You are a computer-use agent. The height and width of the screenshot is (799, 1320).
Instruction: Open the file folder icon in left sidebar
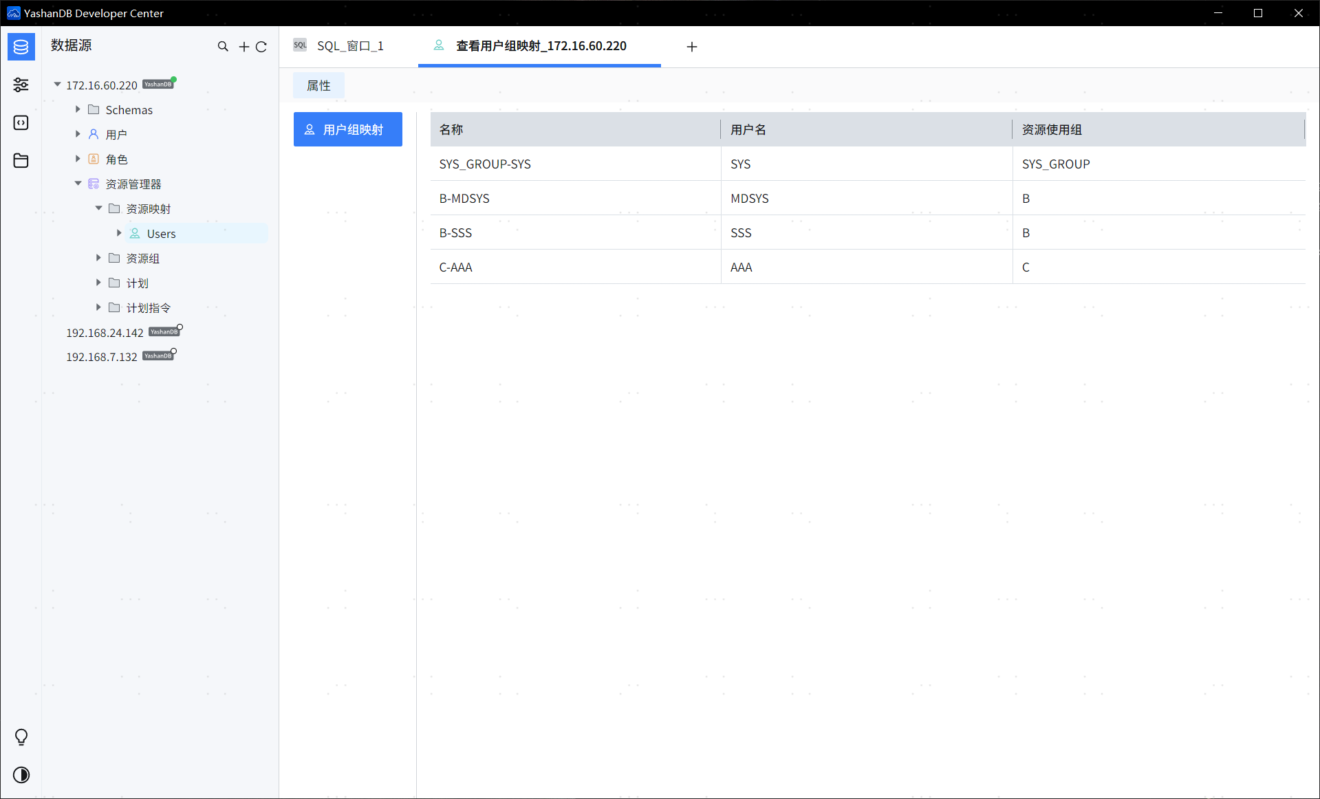(x=21, y=160)
